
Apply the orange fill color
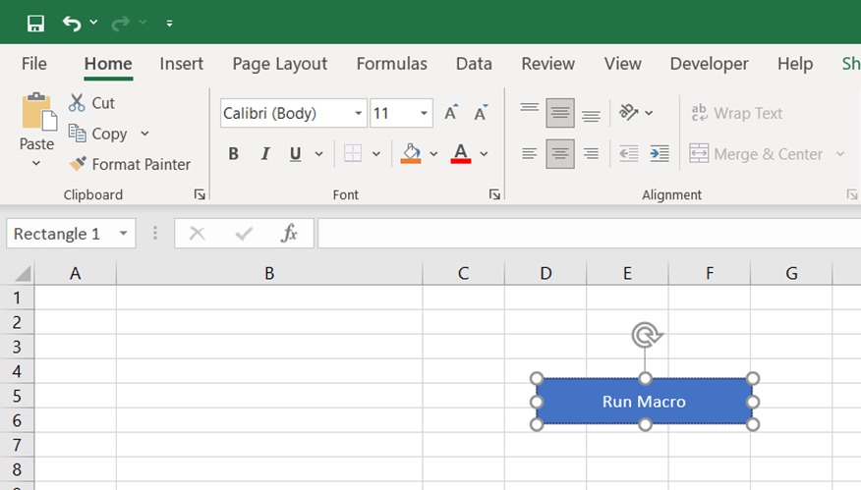tap(411, 153)
